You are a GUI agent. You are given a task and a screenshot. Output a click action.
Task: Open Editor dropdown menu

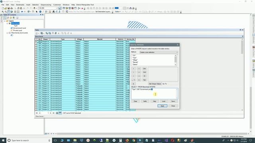(x=118, y=12)
